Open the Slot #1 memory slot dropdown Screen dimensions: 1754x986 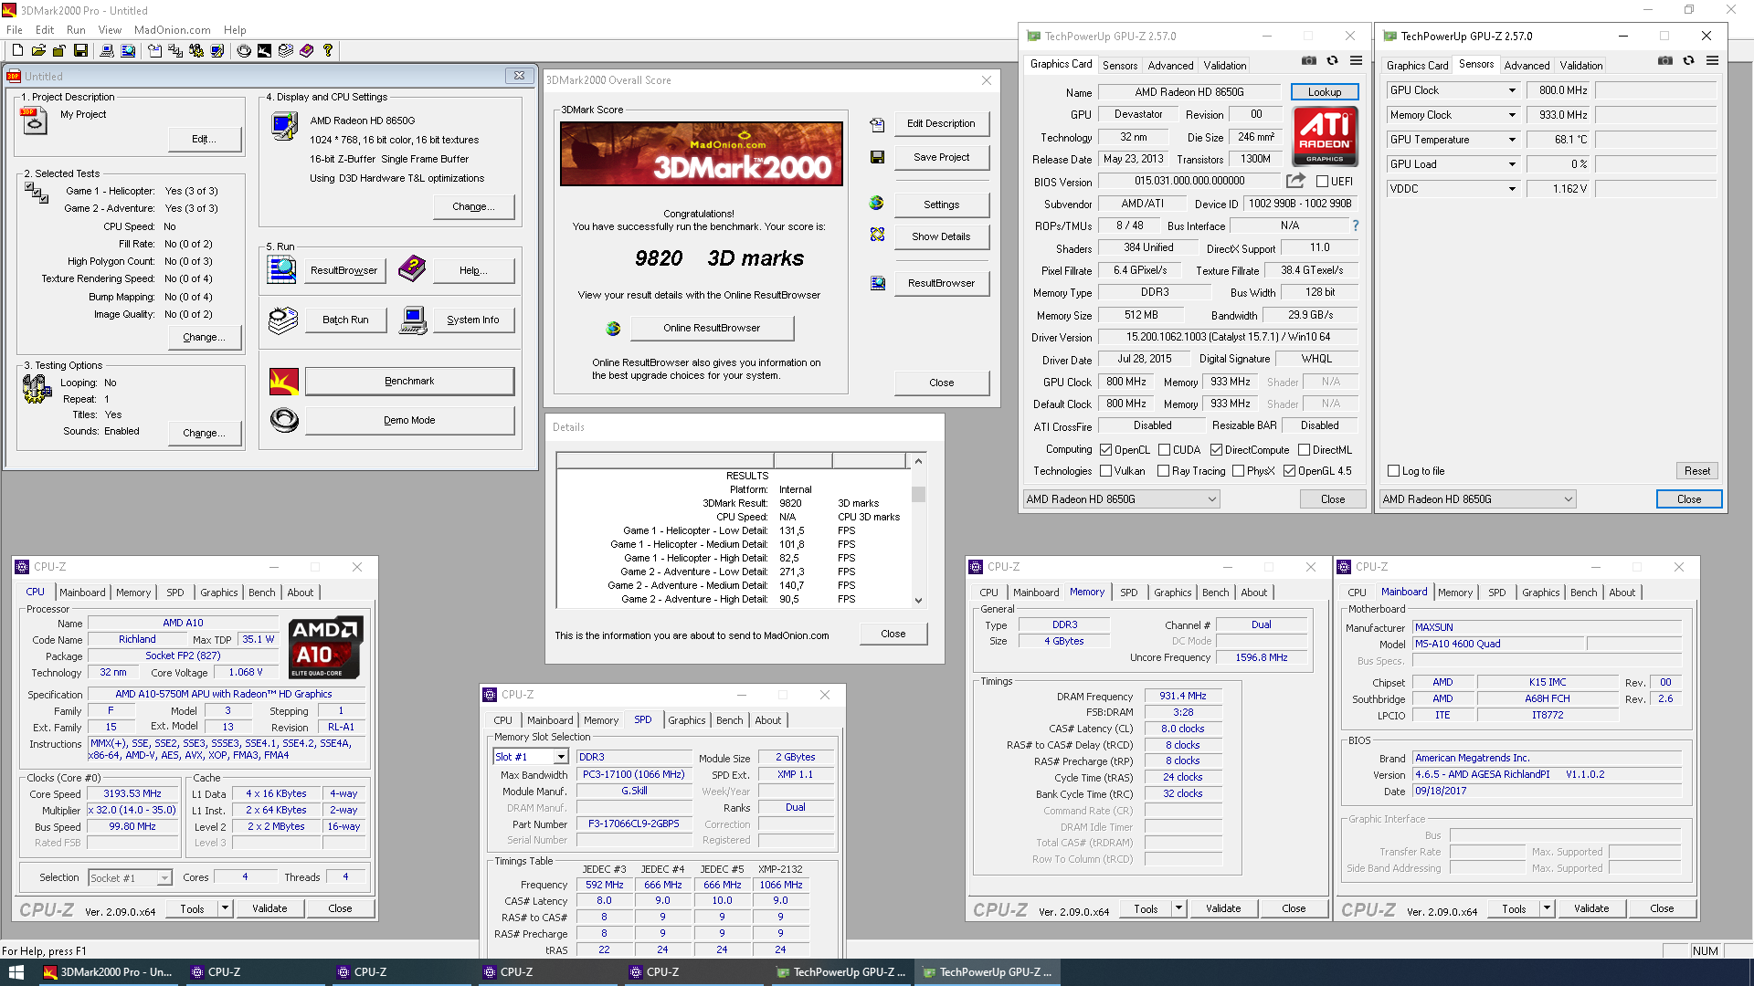[x=531, y=757]
